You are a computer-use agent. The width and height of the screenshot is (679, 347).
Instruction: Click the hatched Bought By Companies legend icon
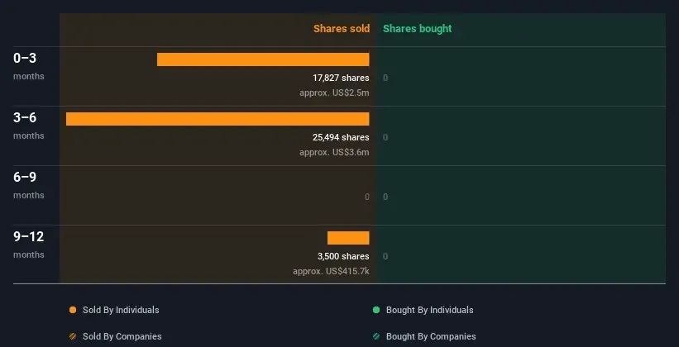[376, 336]
